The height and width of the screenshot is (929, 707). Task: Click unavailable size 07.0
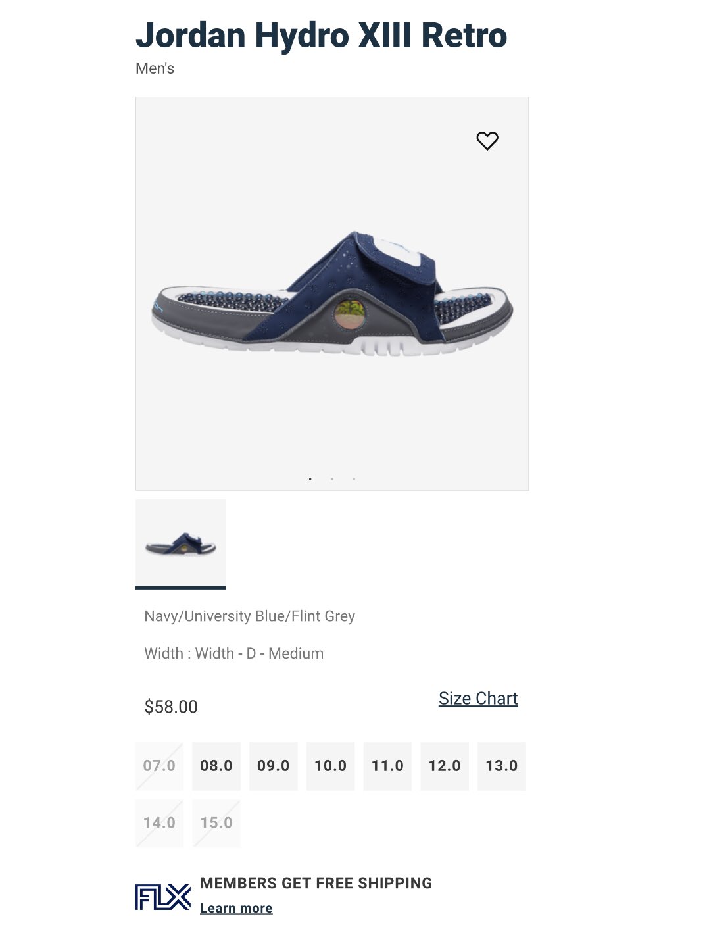coord(159,766)
